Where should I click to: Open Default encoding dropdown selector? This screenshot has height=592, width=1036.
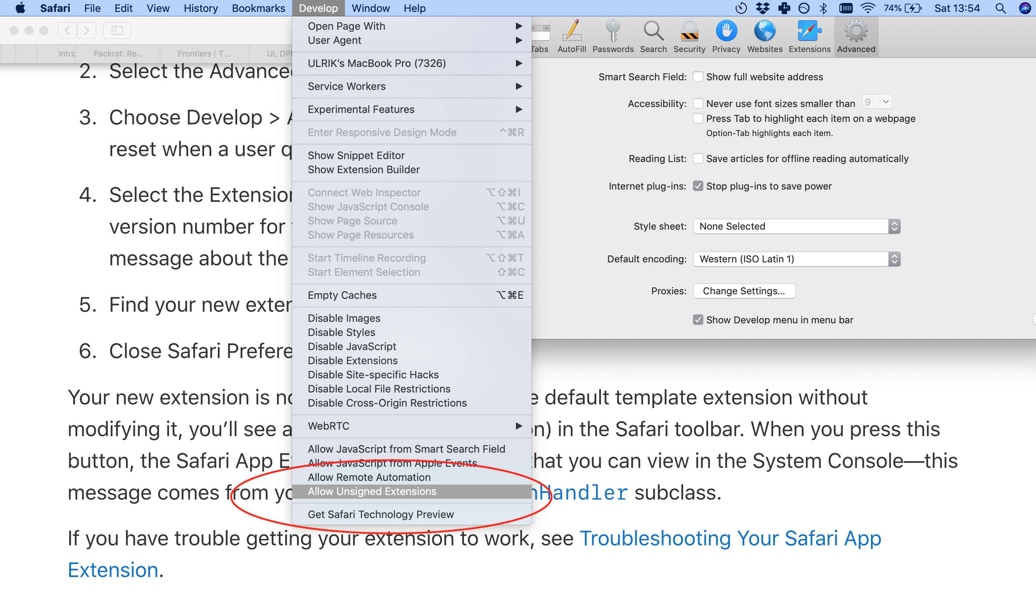click(796, 258)
